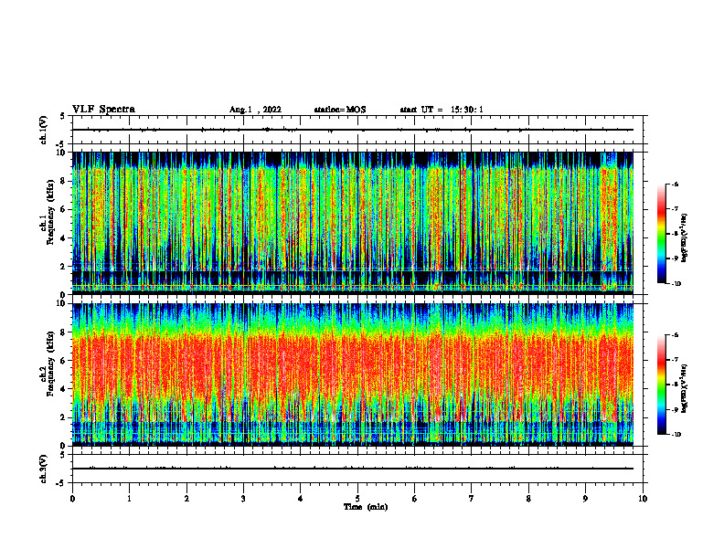Screen dimensions: 724x559
Task: Click the ch.3 voltage waveform trace
Action: (353, 469)
